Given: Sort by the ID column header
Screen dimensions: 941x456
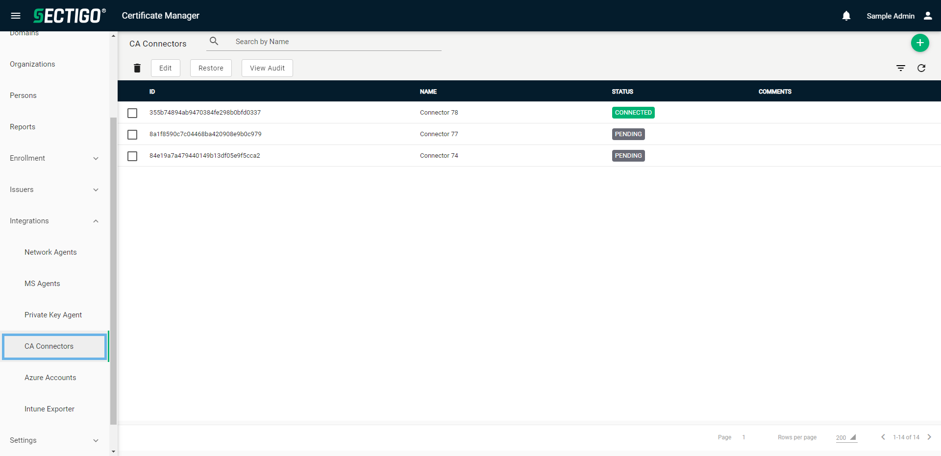Looking at the screenshot, I should tap(152, 92).
